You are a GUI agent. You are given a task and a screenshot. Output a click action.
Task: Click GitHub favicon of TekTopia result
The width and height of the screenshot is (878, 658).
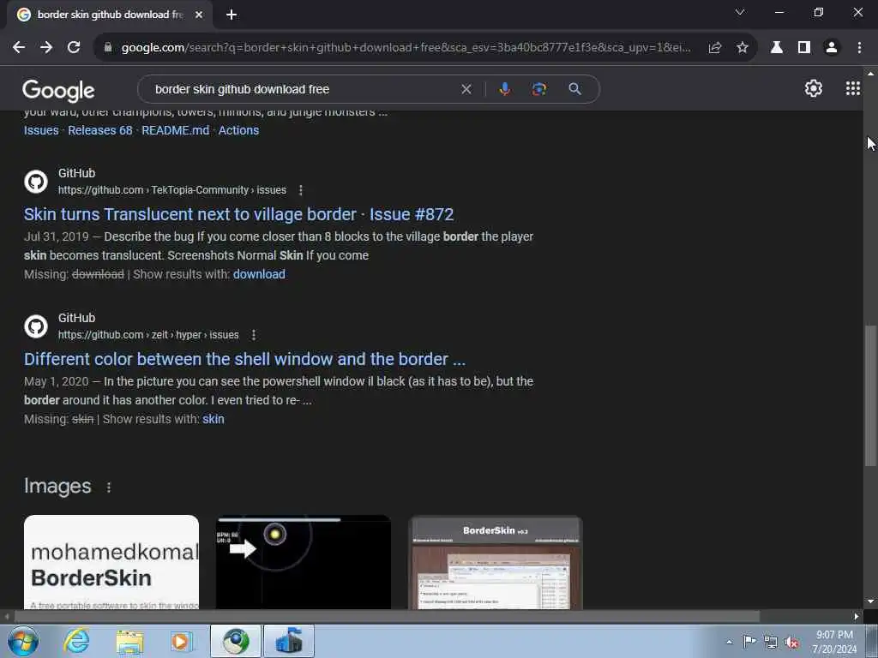pos(36,182)
